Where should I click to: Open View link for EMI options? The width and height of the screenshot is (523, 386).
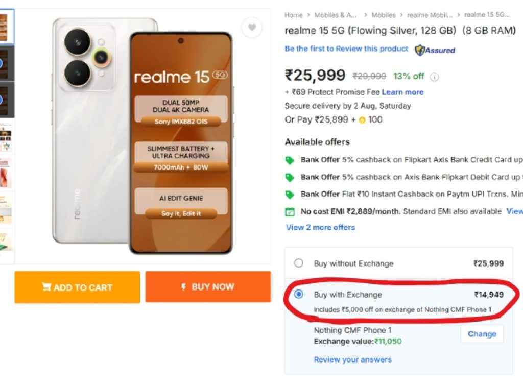514,211
